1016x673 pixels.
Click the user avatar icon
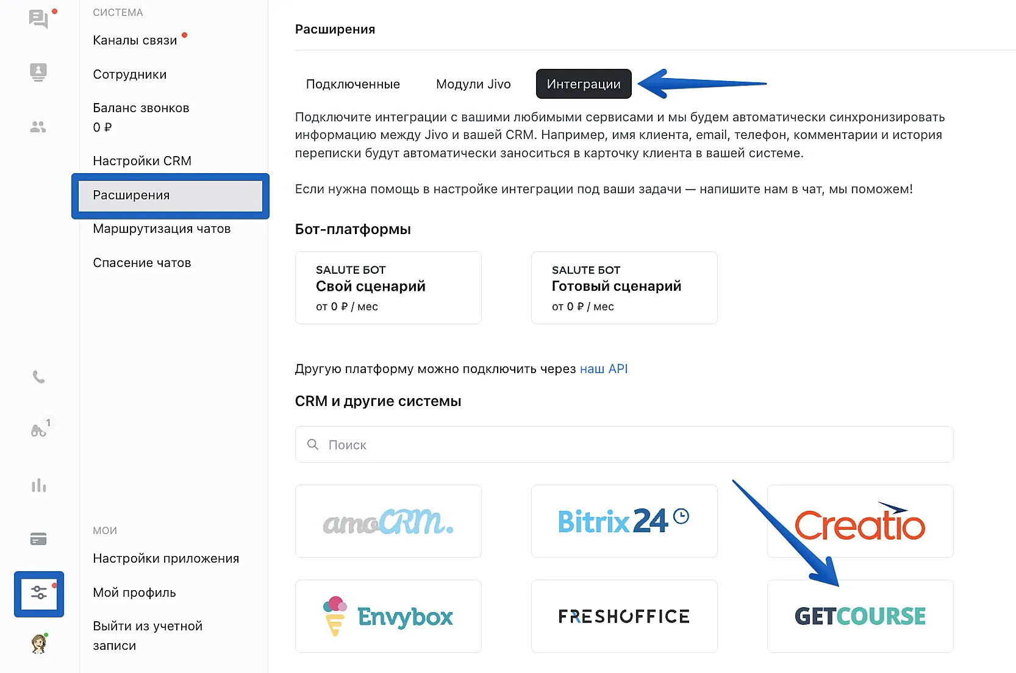[x=39, y=644]
